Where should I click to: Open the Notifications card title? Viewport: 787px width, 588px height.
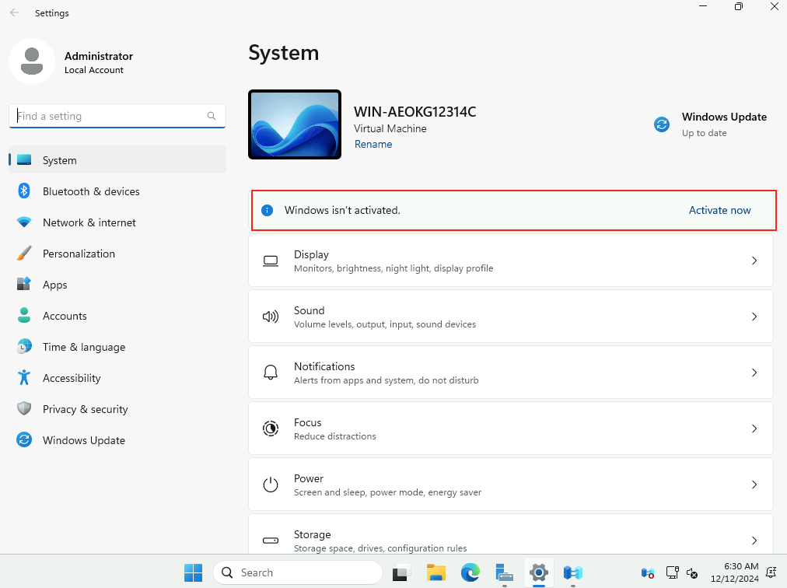point(324,366)
